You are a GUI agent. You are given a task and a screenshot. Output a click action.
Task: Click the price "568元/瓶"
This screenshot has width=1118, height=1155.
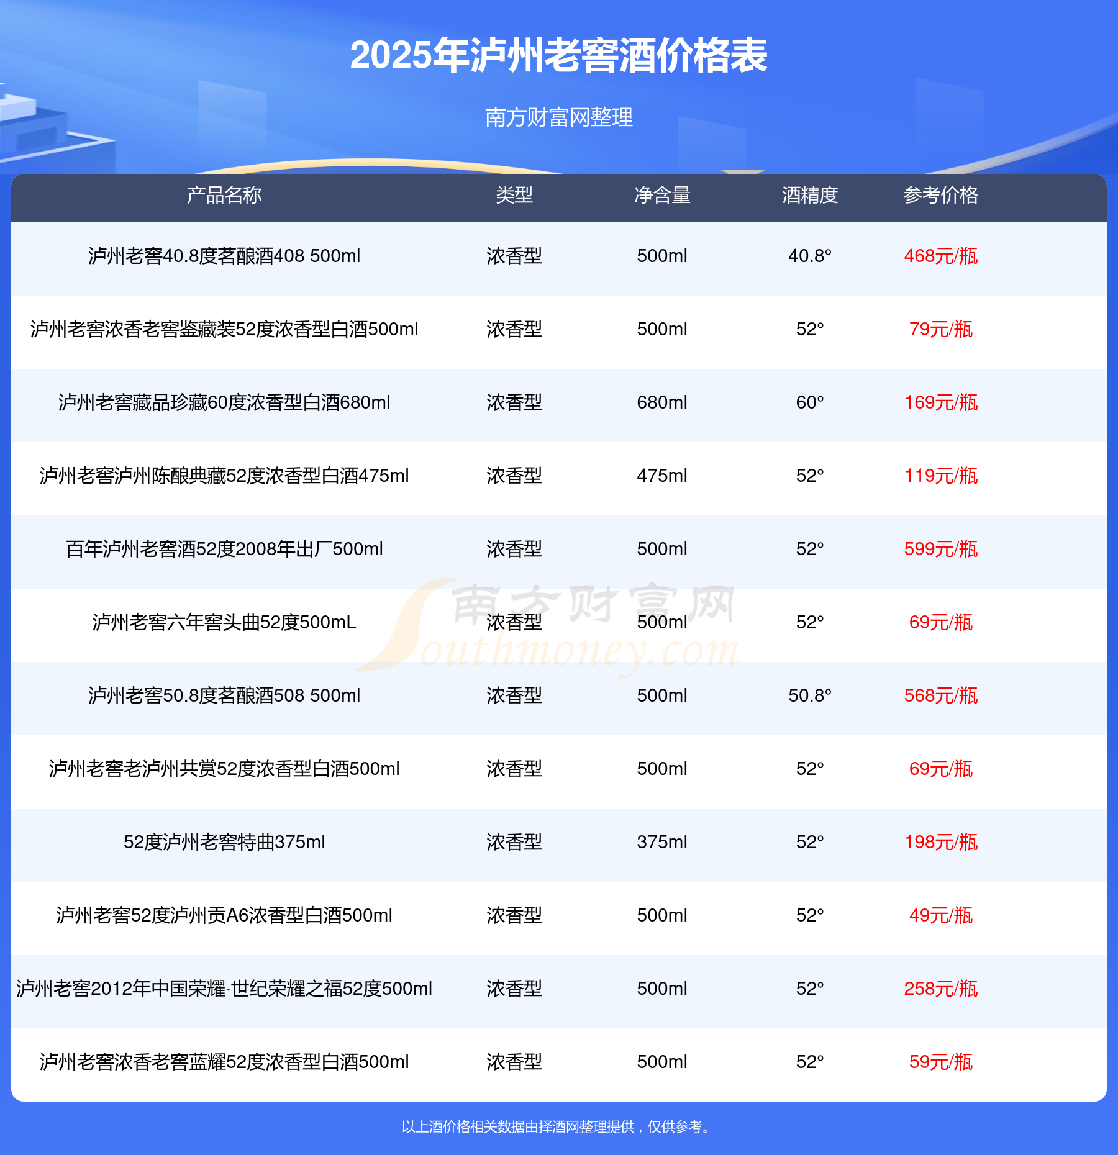[941, 695]
